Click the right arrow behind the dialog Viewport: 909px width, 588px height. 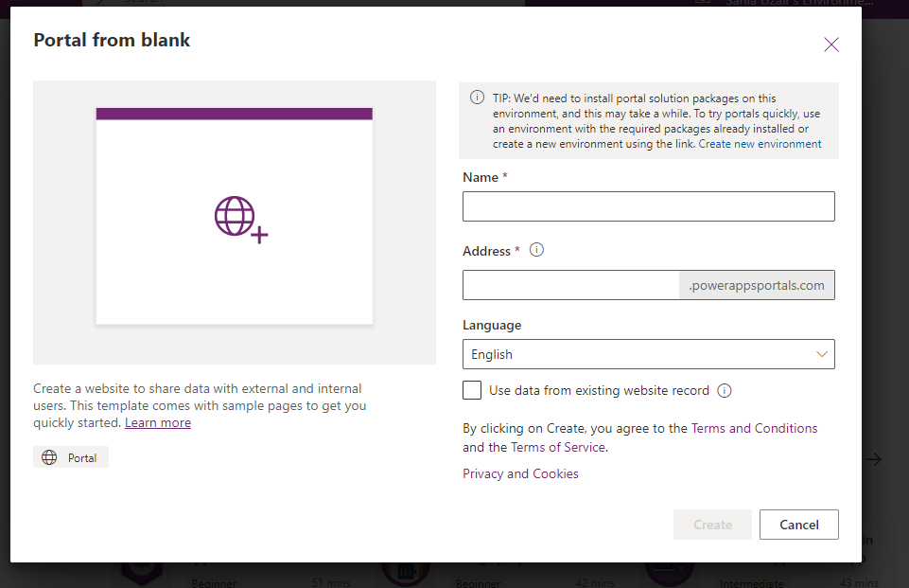874,460
